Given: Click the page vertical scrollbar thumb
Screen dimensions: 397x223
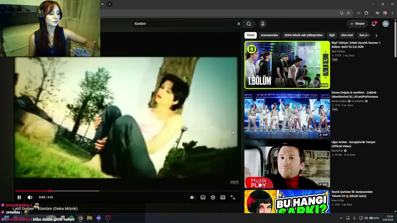Looking at the screenshot, I should [395, 39].
